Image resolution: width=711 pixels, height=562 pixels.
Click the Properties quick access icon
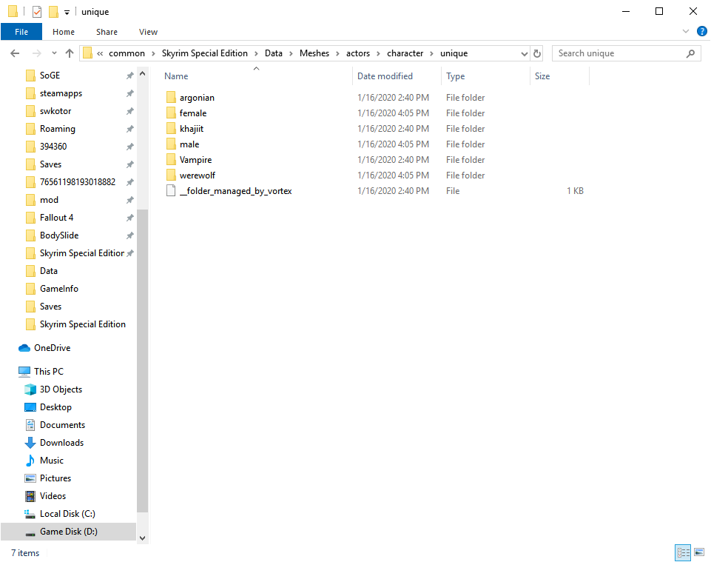37,12
